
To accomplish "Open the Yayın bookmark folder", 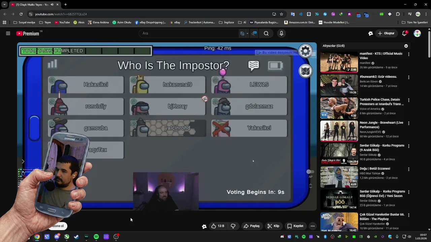I will (45, 23).
